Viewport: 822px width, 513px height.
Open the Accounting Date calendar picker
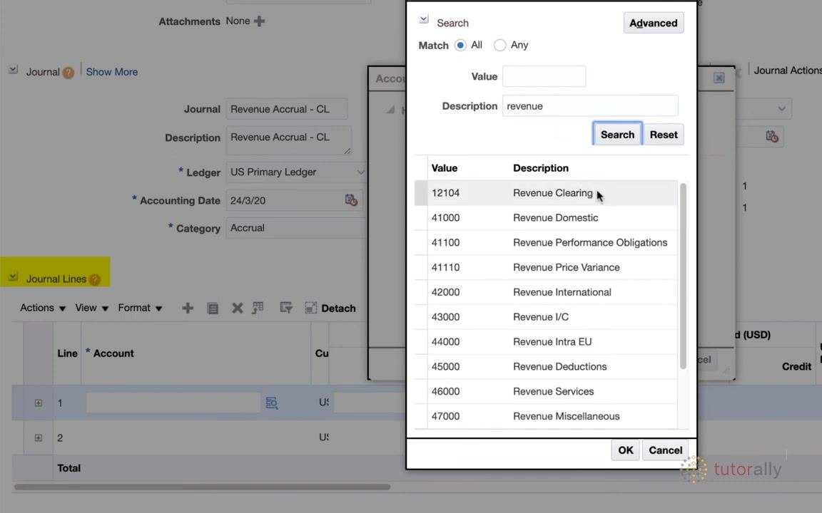tap(351, 200)
